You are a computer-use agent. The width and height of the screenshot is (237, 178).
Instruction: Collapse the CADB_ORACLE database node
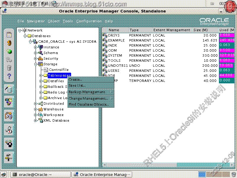[x=31, y=42]
